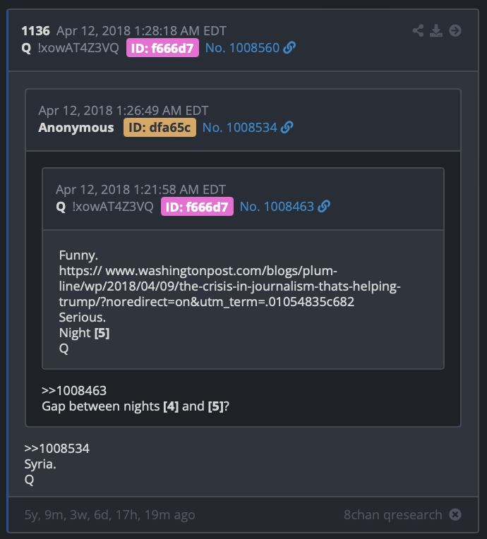This screenshot has width=487, height=539.
Task: Open the washingtonpost.com article URL
Action: point(230,286)
